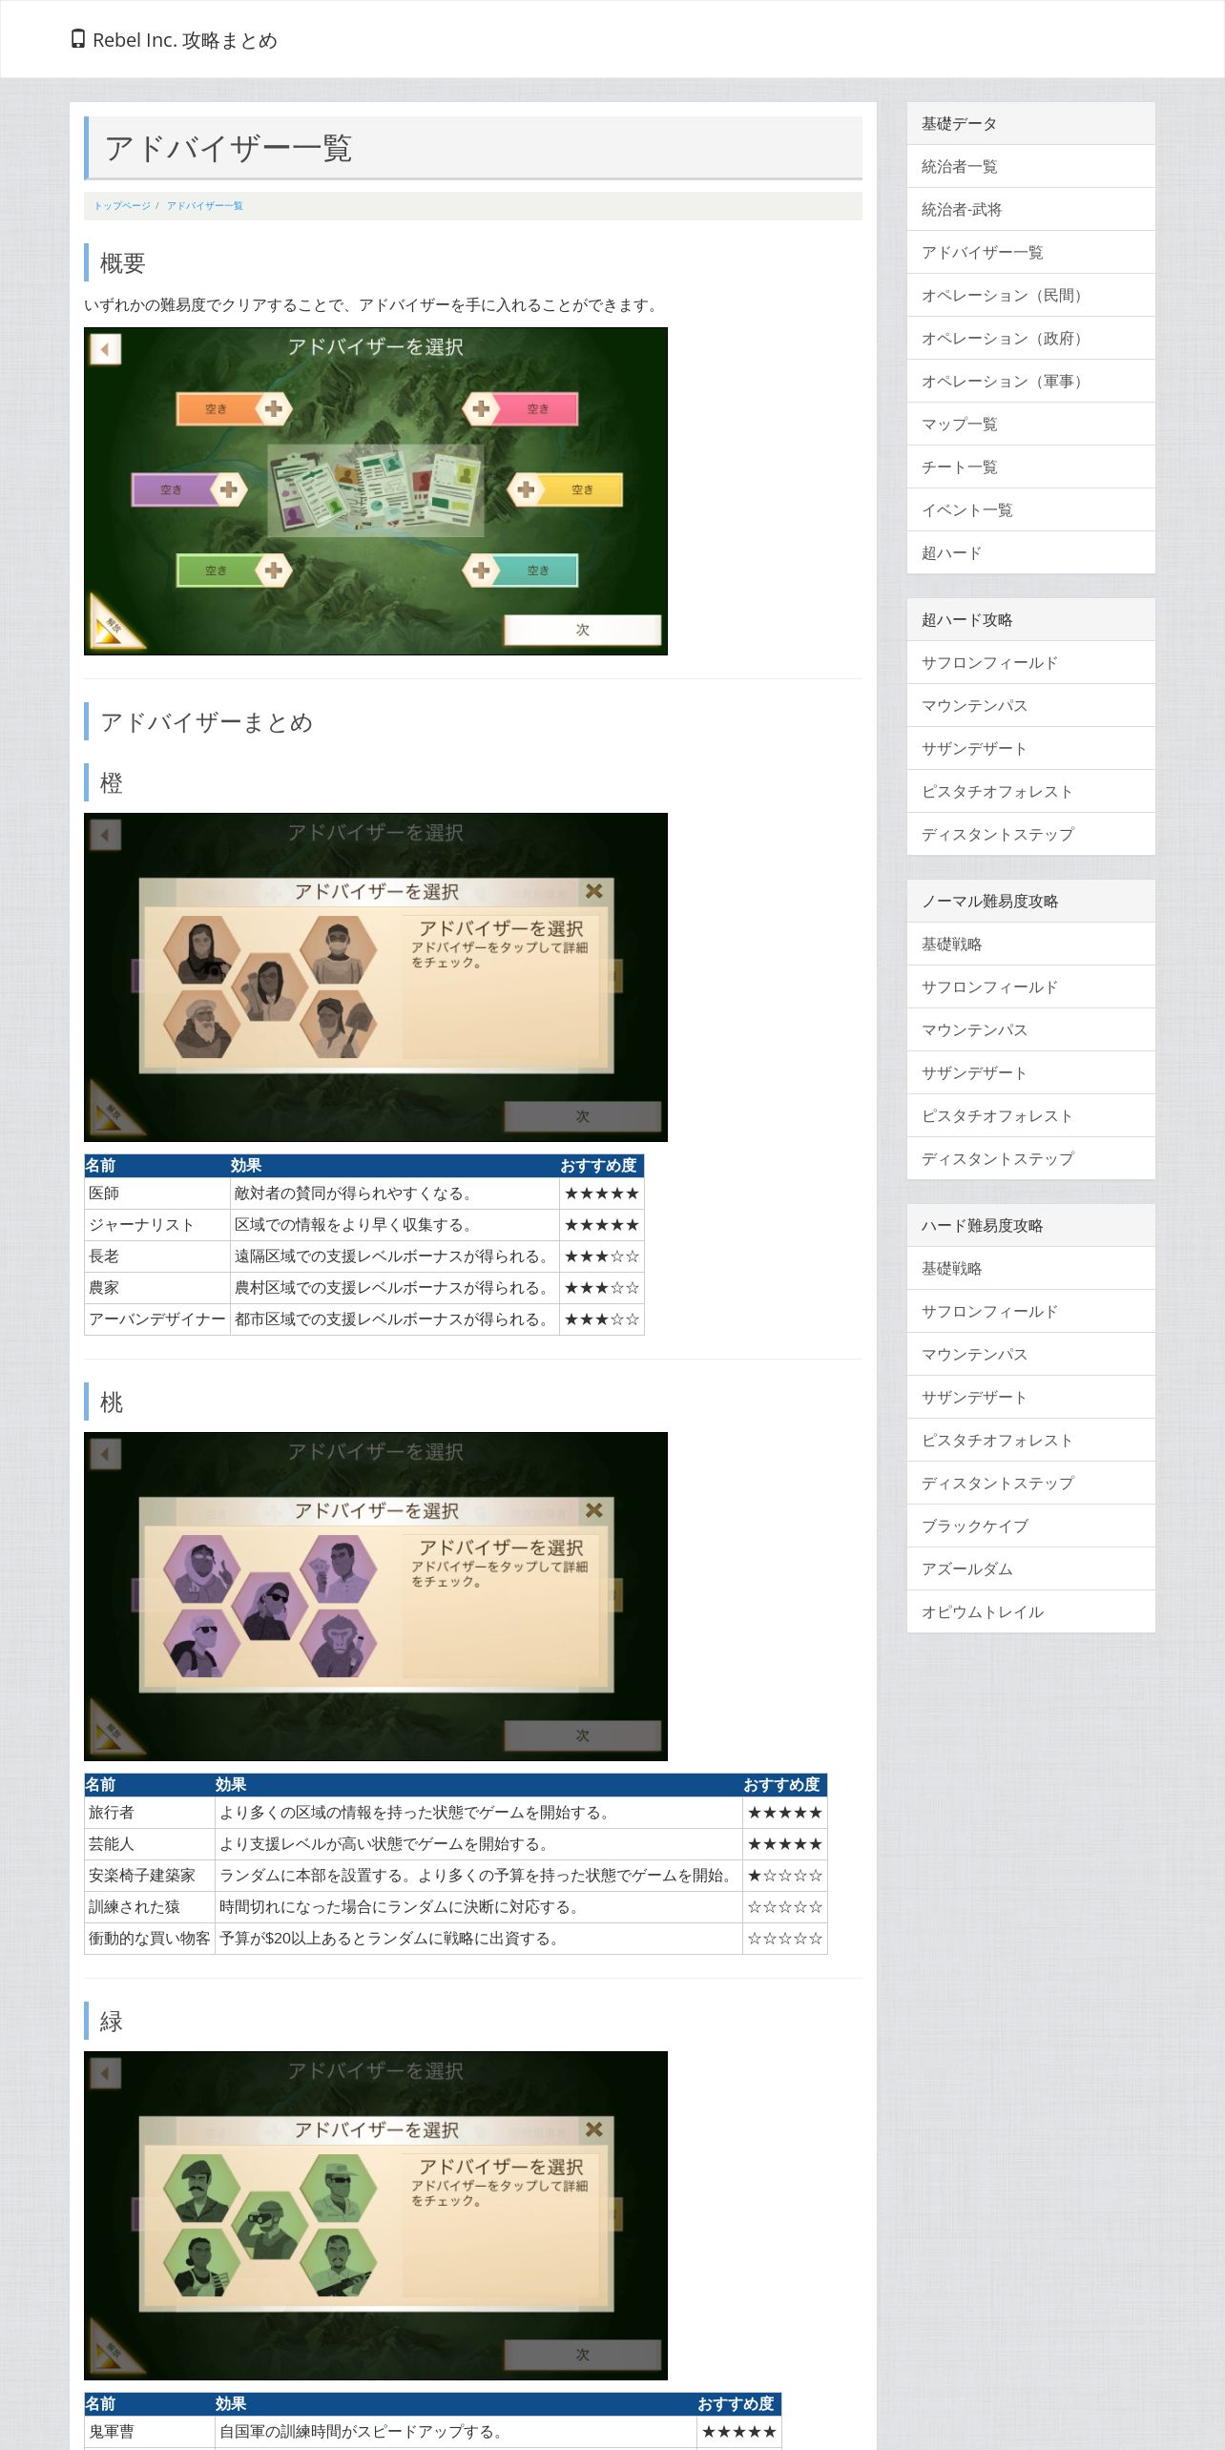This screenshot has height=2450, width=1225.
Task: Open マウンテンパス under 超ハード攻略
Action: (x=1030, y=705)
